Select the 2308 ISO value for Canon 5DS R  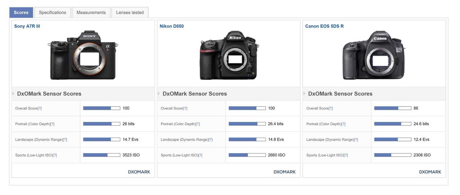pyautogui.click(x=422, y=155)
